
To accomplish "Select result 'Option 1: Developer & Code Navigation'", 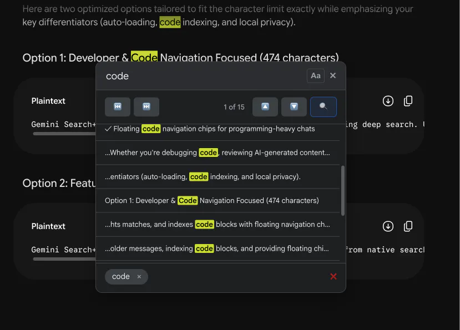I will point(218,201).
